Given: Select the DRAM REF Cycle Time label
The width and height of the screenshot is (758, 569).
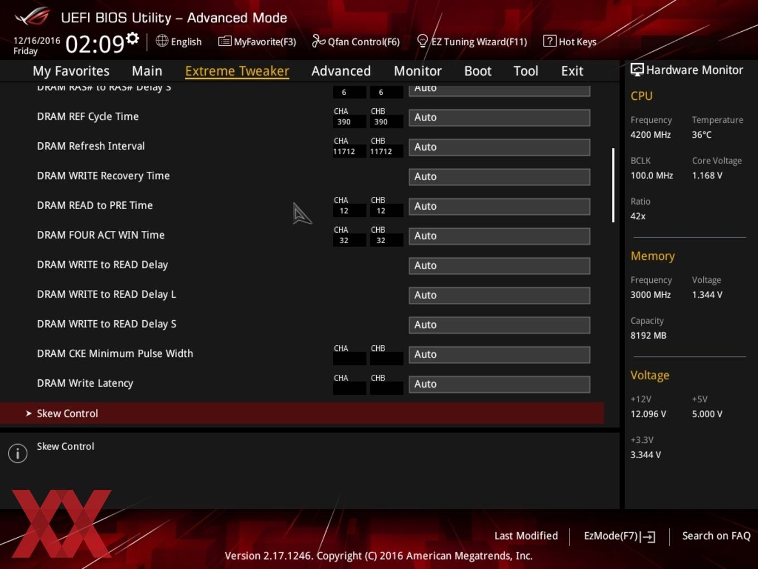Looking at the screenshot, I should (88, 116).
